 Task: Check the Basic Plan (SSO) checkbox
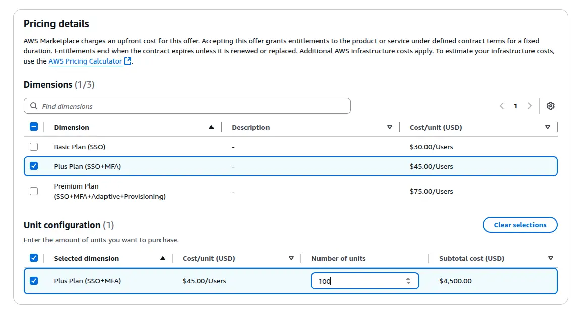point(34,146)
